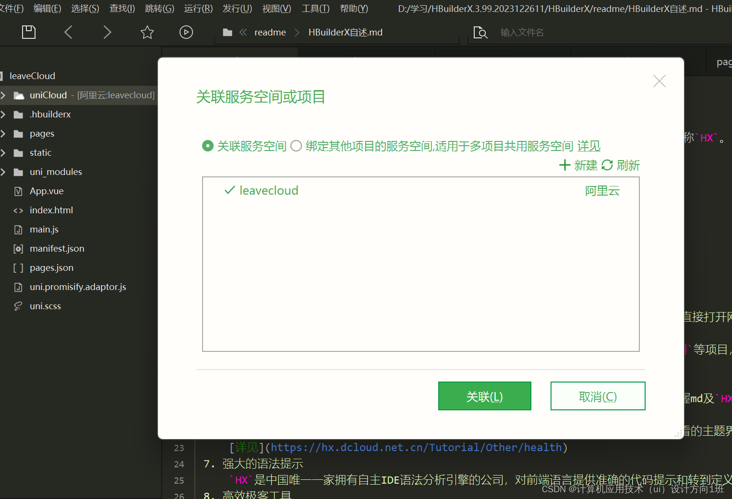Open the 运行 menu
Image resolution: width=732 pixels, height=499 pixels.
click(198, 8)
